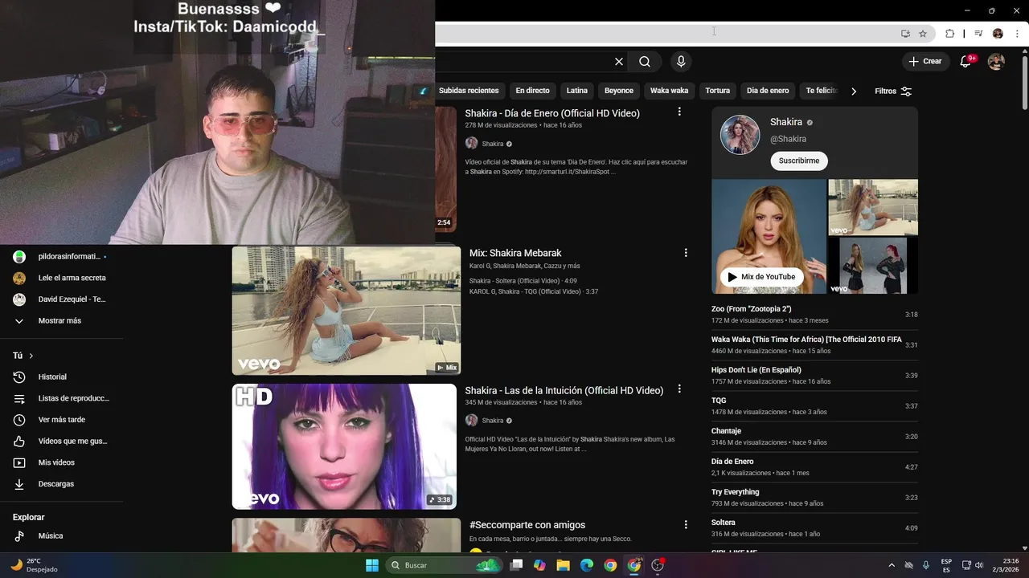Open Chrome three-dot menu
Image resolution: width=1029 pixels, height=578 pixels.
tap(1017, 34)
